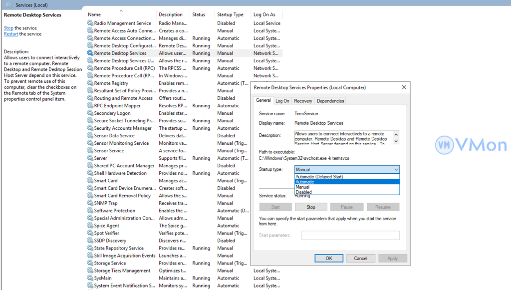This screenshot has height=290, width=511.
Task: Click the Services (Local) magnifier icon
Action: pos(8,4)
